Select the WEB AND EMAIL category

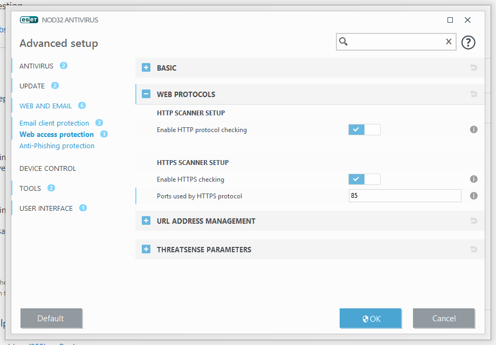click(45, 106)
